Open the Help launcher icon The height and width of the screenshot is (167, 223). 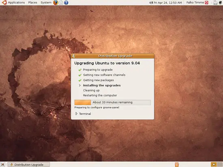pos(66,2)
